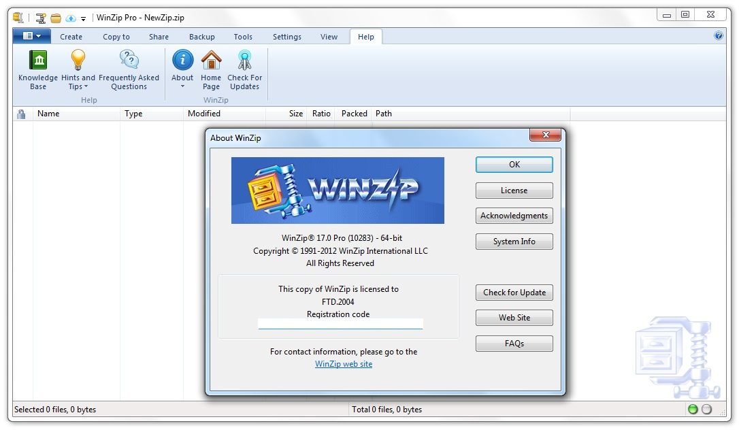The width and height of the screenshot is (739, 430).
Task: Open the blue file menu button
Action: click(x=31, y=36)
